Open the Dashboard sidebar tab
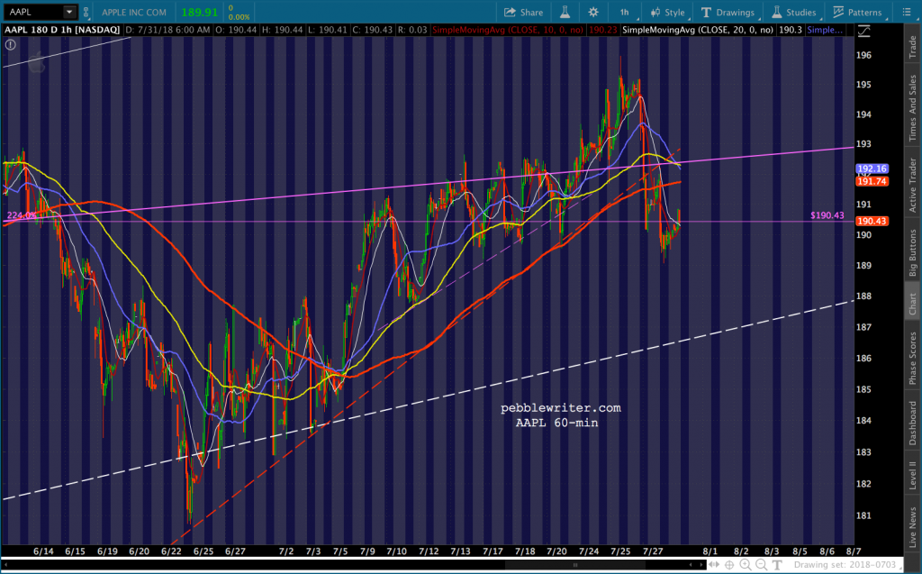This screenshot has height=574, width=922. pyautogui.click(x=913, y=423)
